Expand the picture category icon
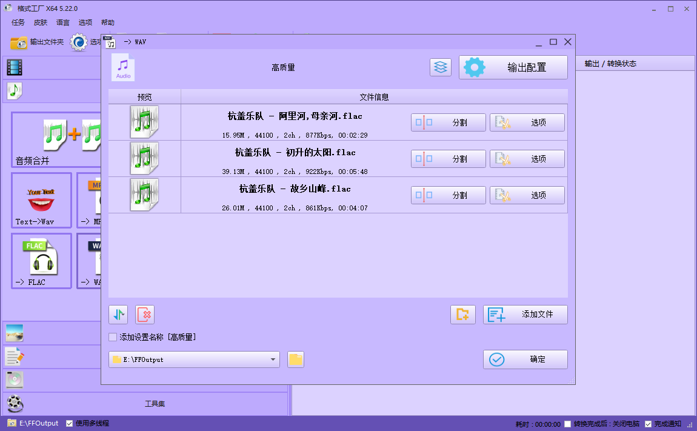 15,333
